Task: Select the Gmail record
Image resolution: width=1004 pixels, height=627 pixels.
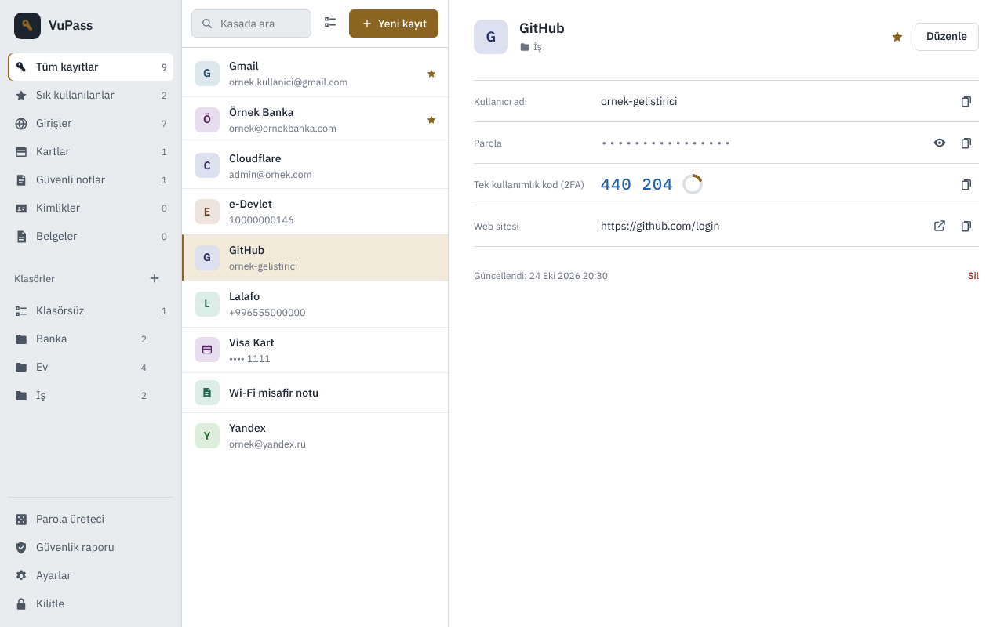Action: pos(315,74)
